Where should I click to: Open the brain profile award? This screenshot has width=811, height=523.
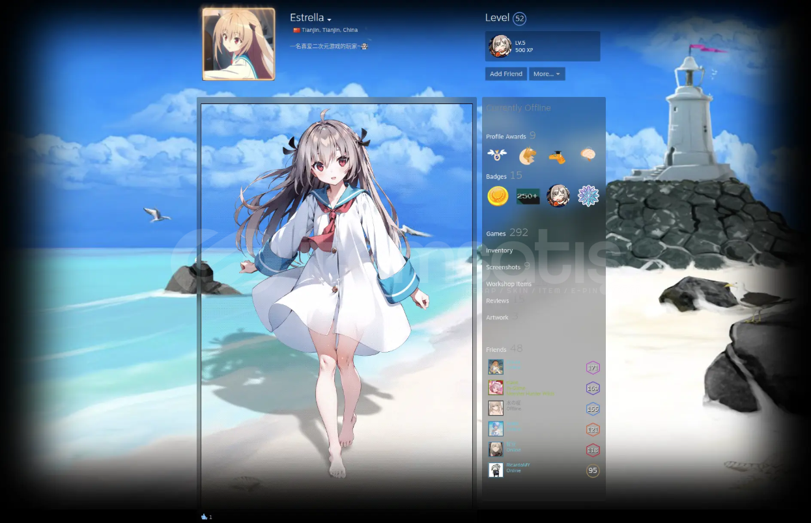tap(588, 155)
